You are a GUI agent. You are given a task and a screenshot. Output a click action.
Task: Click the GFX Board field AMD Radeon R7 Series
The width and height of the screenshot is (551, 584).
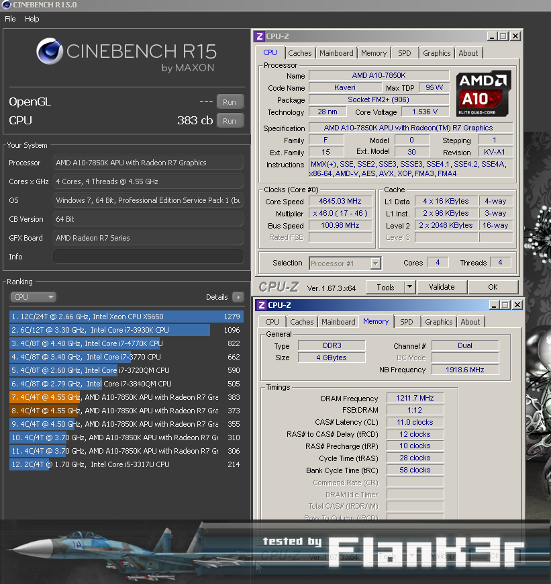148,238
